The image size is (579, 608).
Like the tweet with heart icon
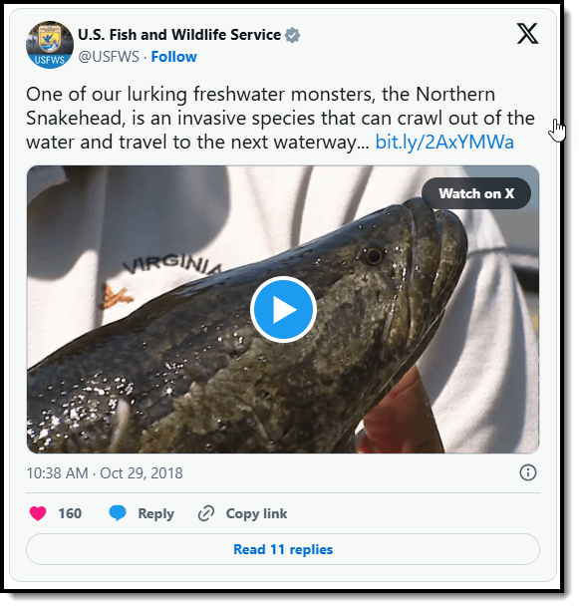(x=38, y=513)
